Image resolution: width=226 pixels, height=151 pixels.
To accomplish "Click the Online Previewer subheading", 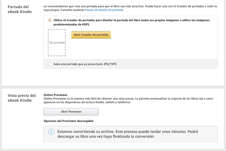I will (56, 95).
